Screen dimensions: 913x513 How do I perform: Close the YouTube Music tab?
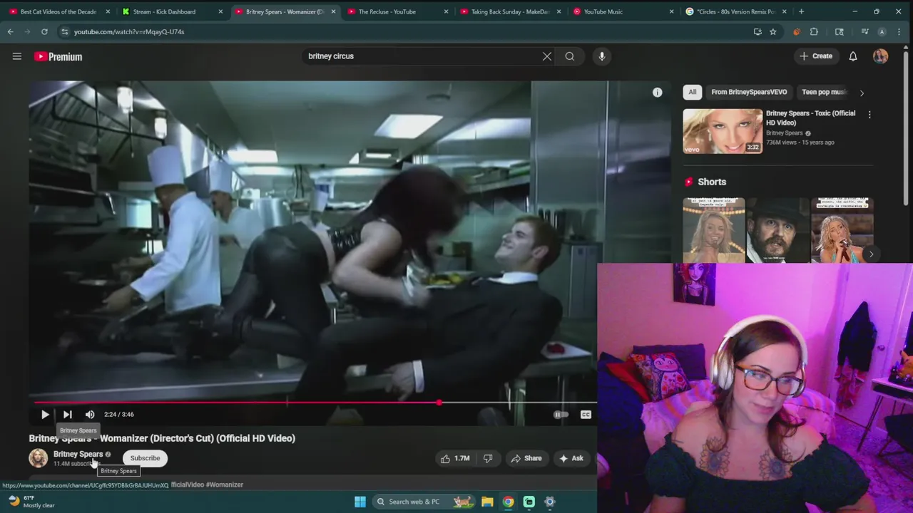point(671,11)
